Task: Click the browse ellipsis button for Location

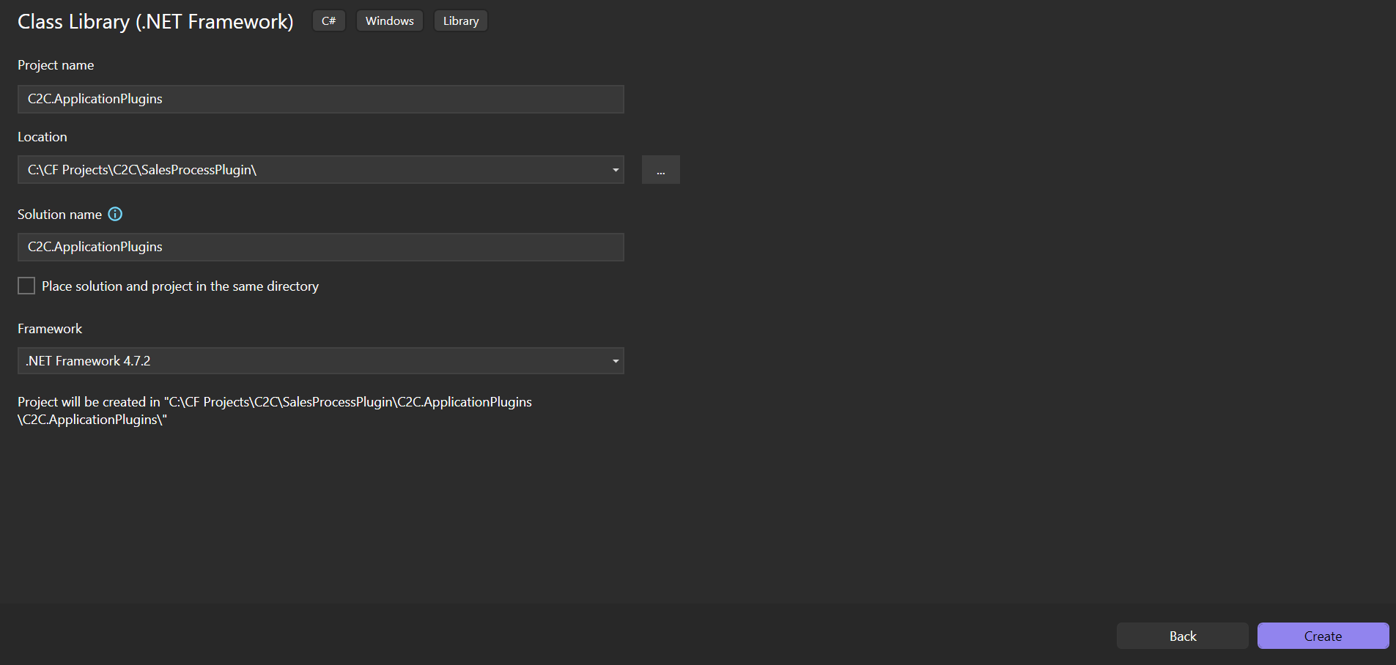Action: point(660,170)
